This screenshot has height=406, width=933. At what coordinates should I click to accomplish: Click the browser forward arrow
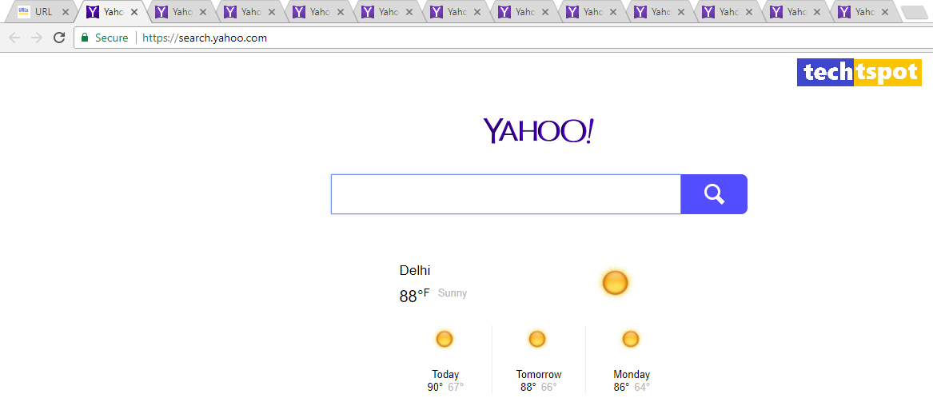click(37, 38)
